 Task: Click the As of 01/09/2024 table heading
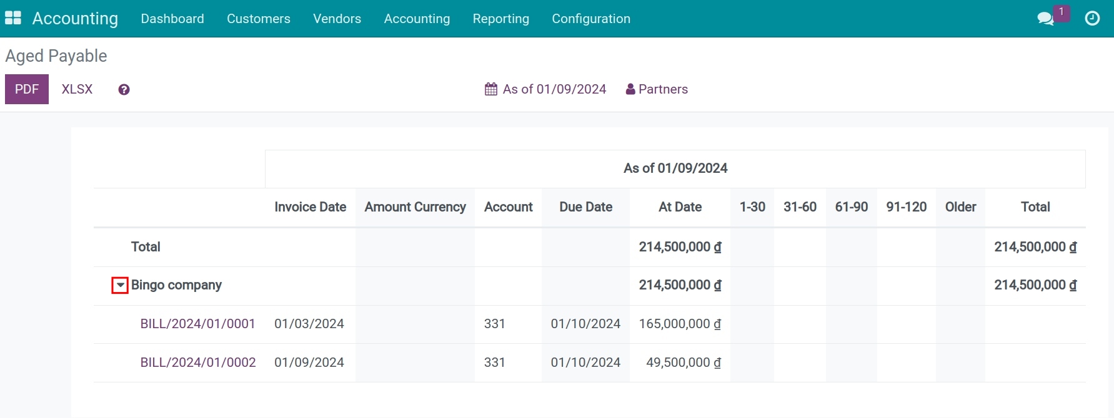675,168
